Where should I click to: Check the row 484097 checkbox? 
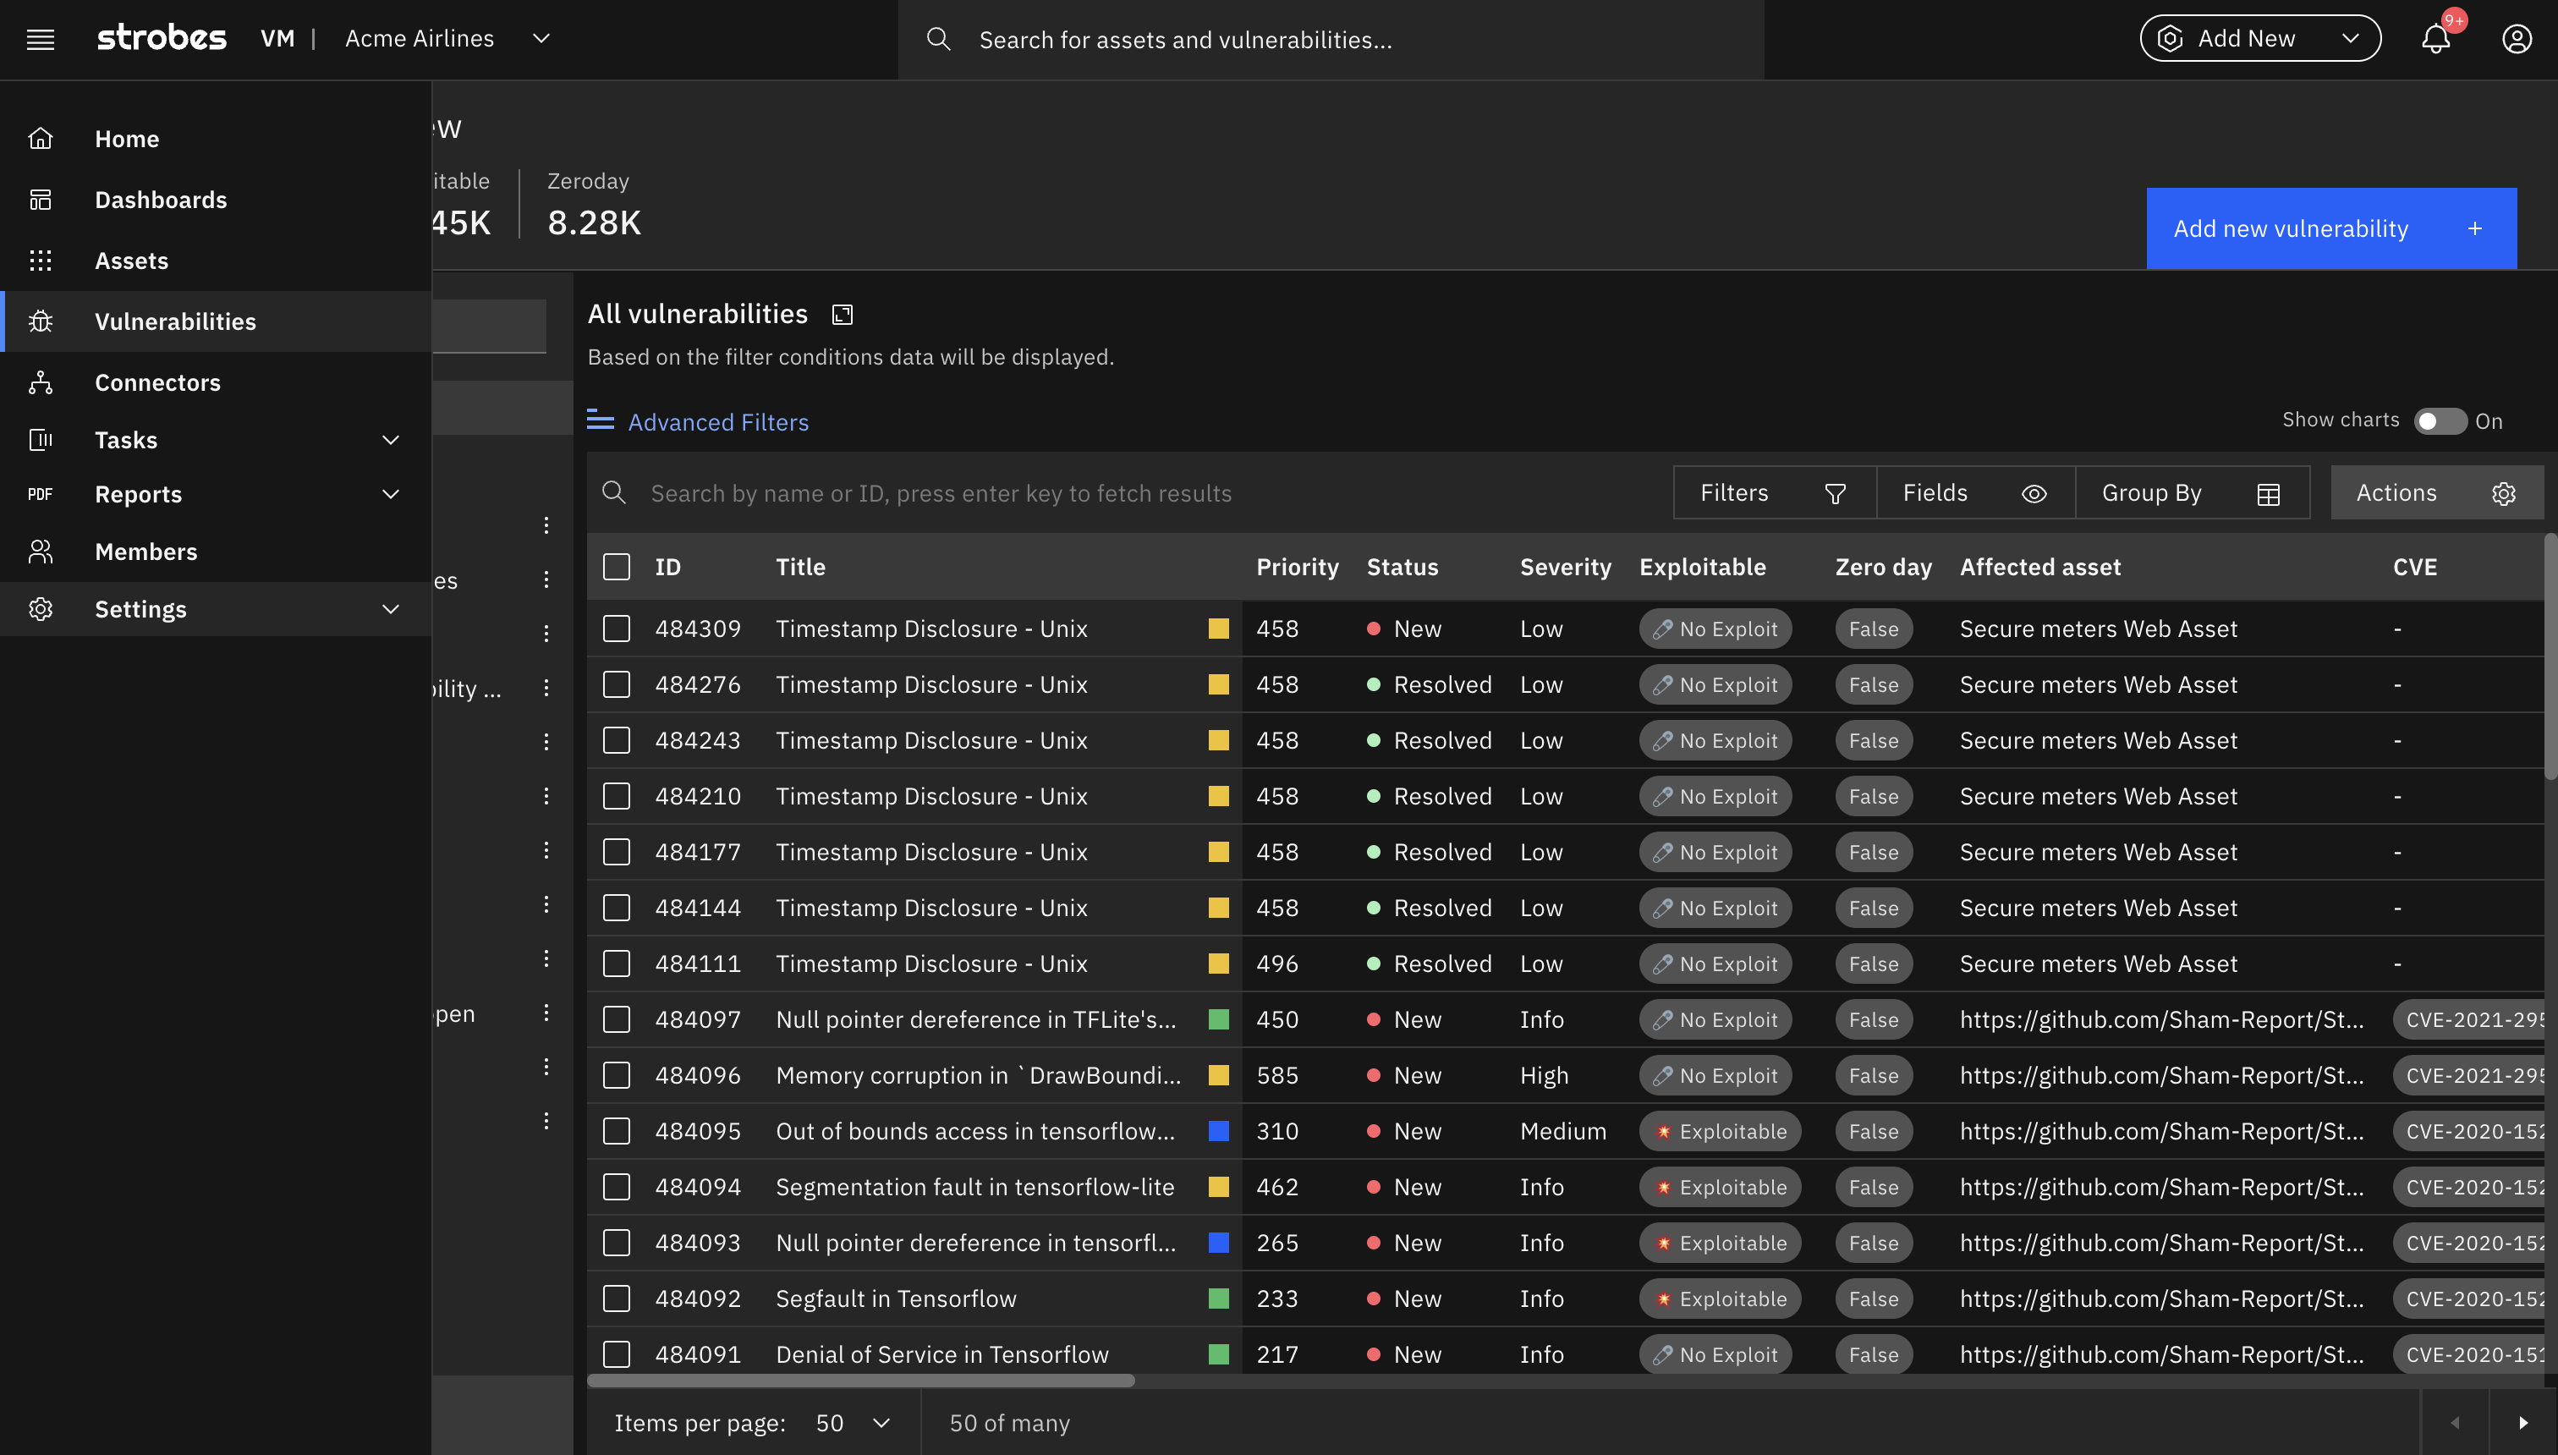(x=617, y=1019)
